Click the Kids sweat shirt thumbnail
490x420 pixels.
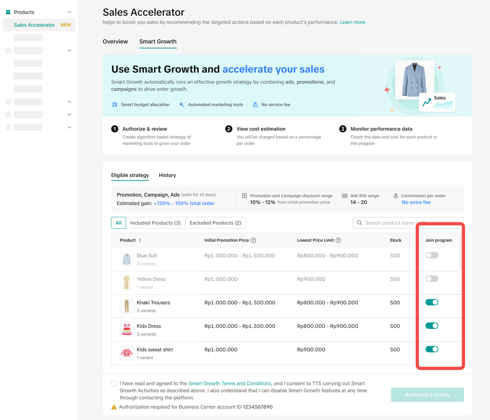click(x=127, y=353)
